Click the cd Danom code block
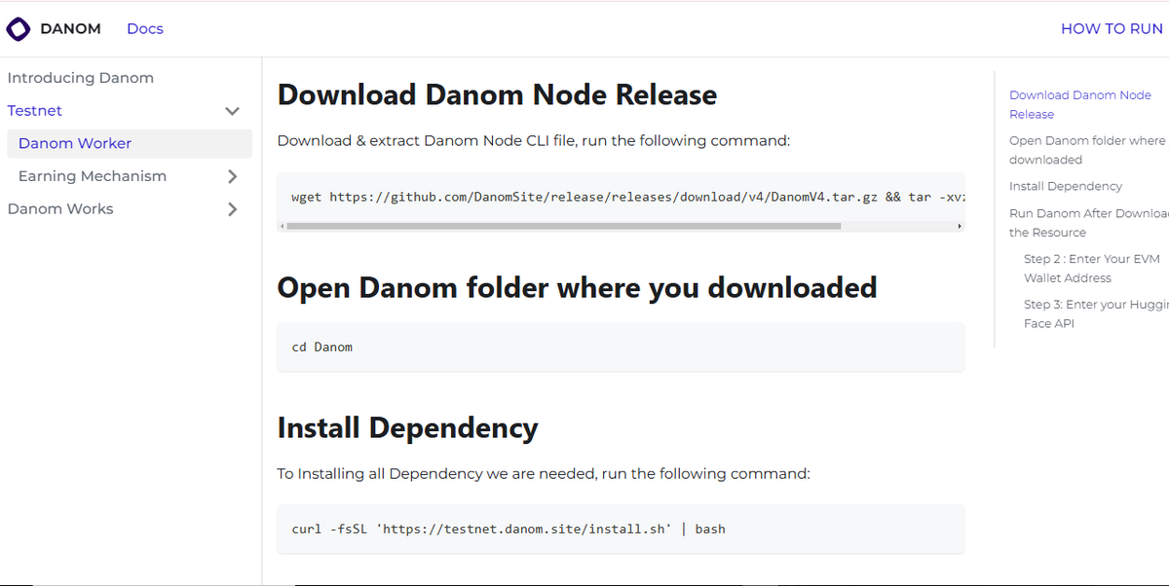This screenshot has width=1169, height=586. pos(622,347)
